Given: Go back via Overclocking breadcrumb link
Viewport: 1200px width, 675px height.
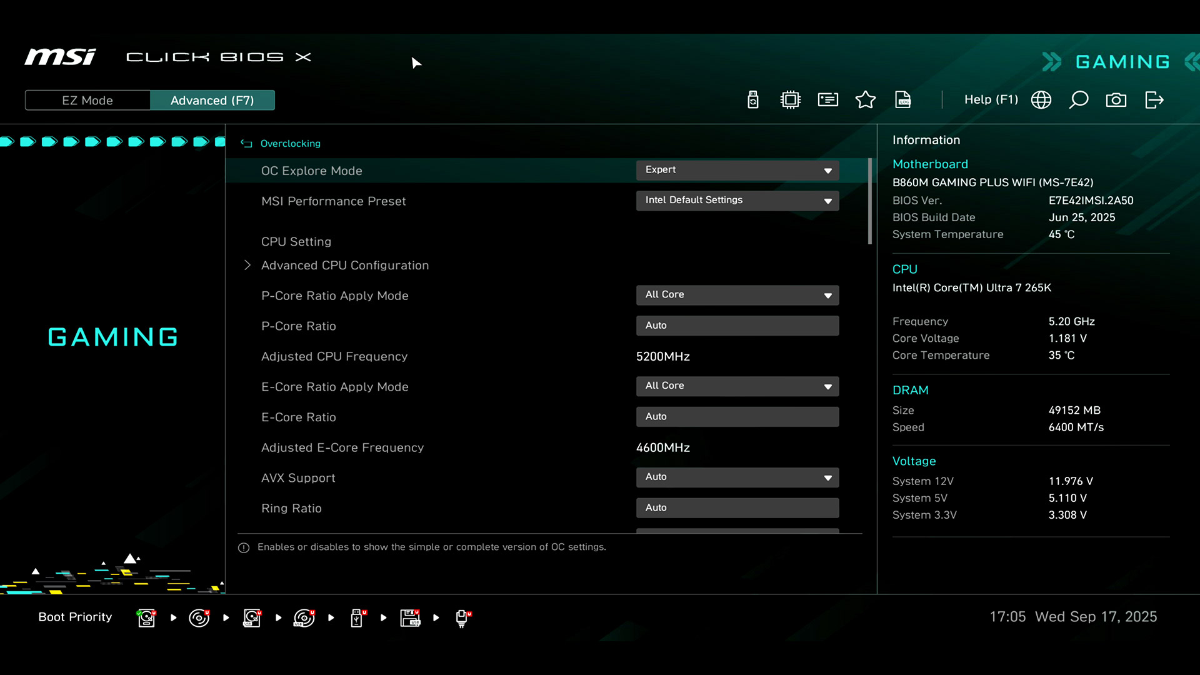Looking at the screenshot, I should [290, 144].
